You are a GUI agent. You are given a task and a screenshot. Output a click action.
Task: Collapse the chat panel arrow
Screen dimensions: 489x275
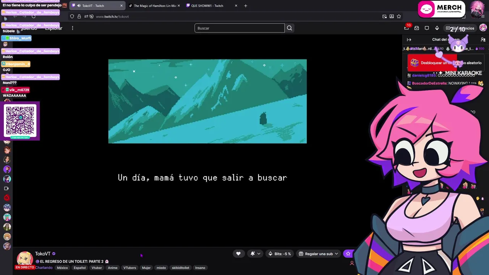(x=409, y=39)
